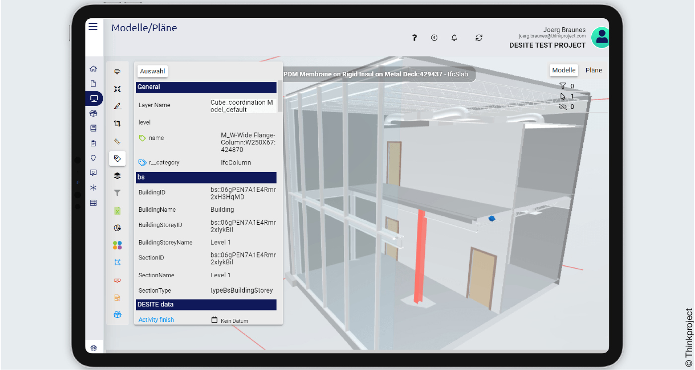Click the refresh icon in the header
The height and width of the screenshot is (370, 695).
[479, 38]
